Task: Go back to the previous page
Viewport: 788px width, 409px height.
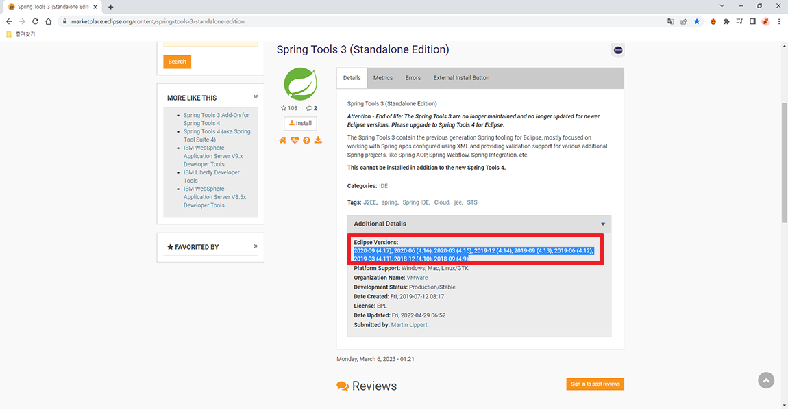Action: pyautogui.click(x=8, y=22)
